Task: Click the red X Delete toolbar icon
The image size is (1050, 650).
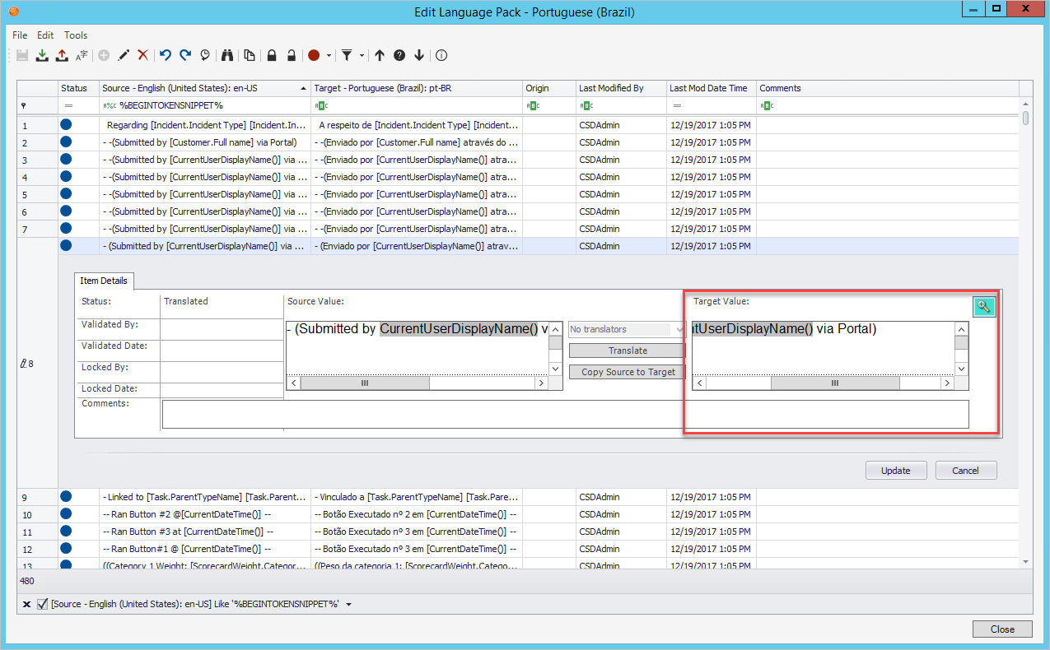Action: point(143,55)
